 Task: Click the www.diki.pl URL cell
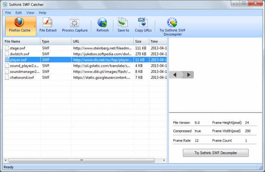tap(102, 72)
